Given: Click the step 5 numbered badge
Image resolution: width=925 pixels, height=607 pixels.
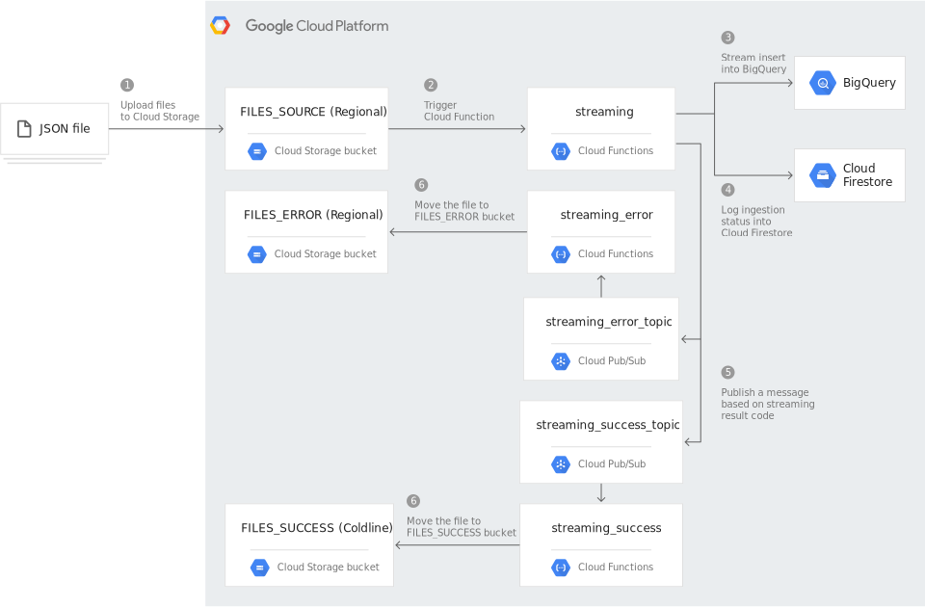Looking at the screenshot, I should (727, 373).
